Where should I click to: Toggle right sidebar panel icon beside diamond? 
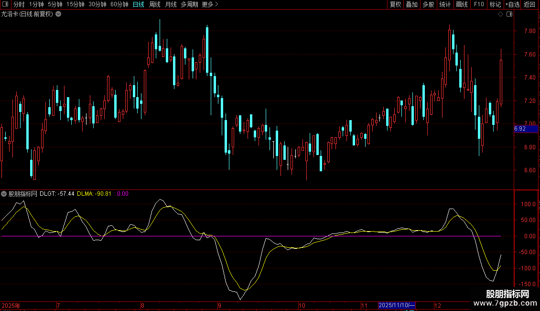(x=509, y=14)
